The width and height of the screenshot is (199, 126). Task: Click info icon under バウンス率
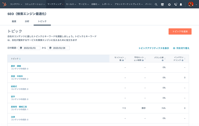163,60
